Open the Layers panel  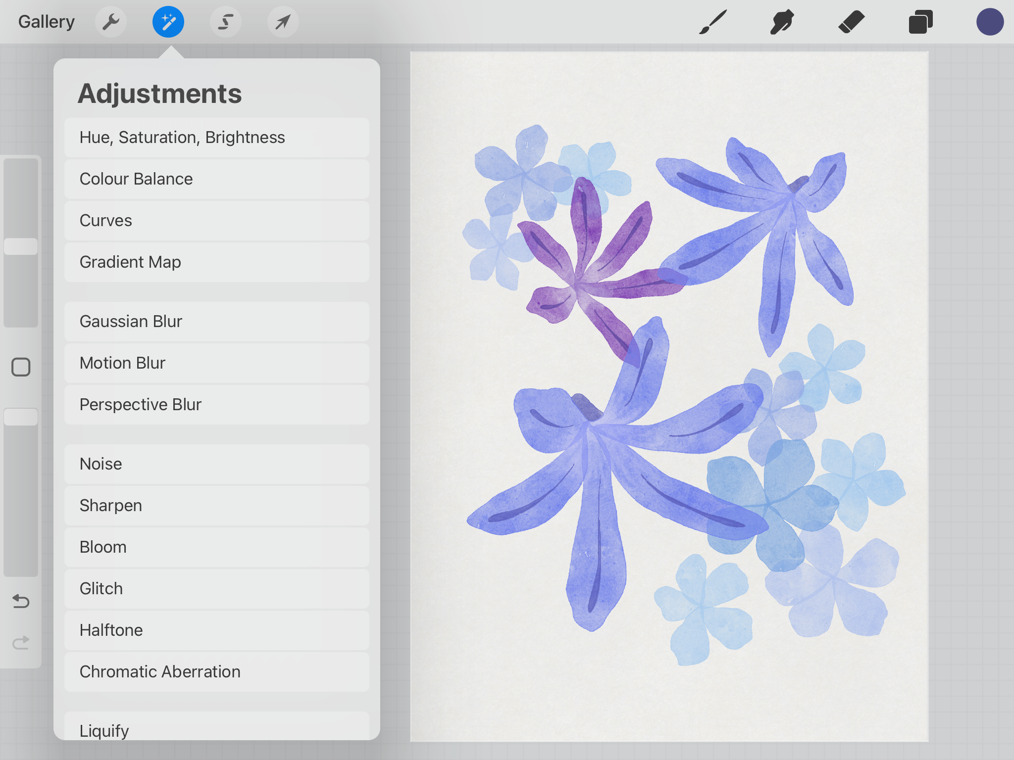(x=920, y=22)
